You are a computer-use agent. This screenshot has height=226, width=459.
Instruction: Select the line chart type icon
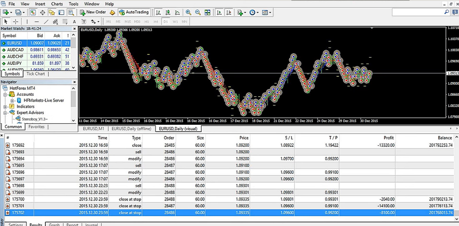177,13
